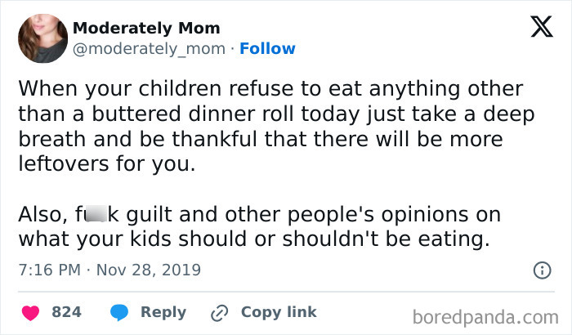This screenshot has width=572, height=335.
Task: Like the tweet with the heart icon
Action: point(29,312)
